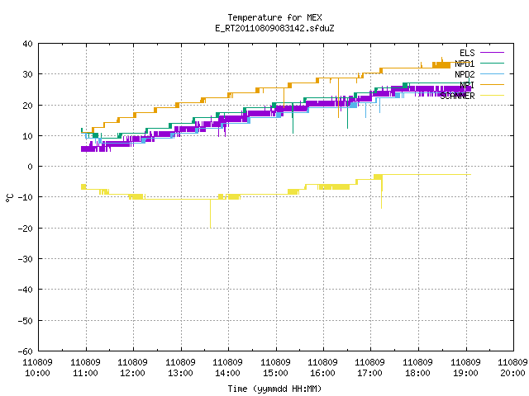Click the yellow SCANNER dip just after 17:00
Viewport: 529px width, 396px height.
pos(382,194)
